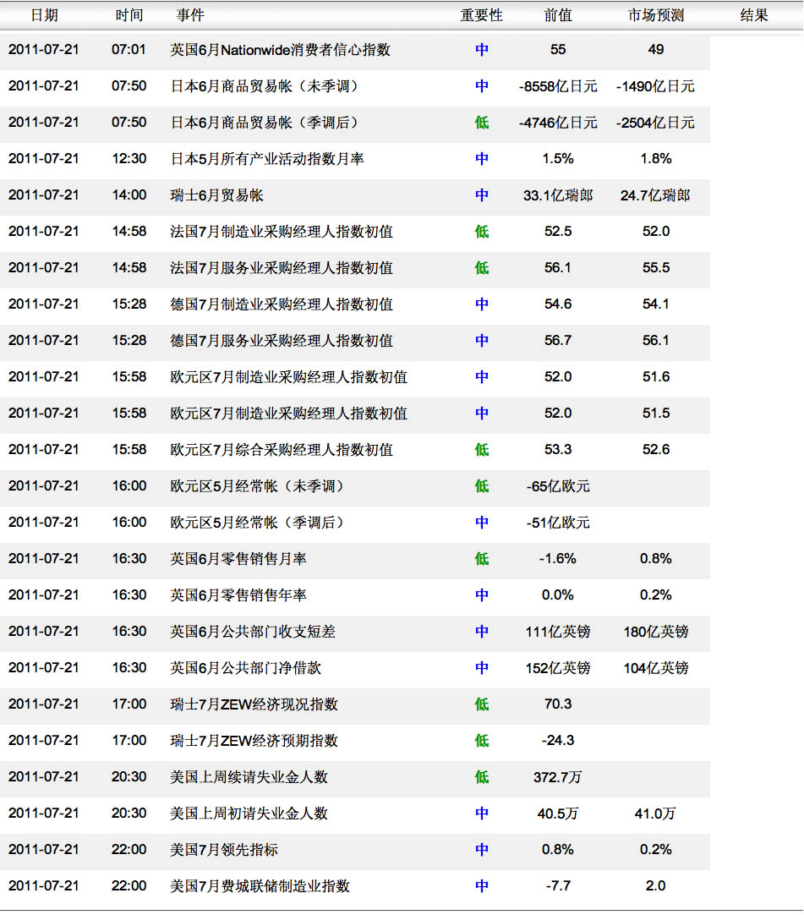Select event 日本6月商品贸易帐（季调后）
The height and width of the screenshot is (915, 804).
tap(265, 123)
